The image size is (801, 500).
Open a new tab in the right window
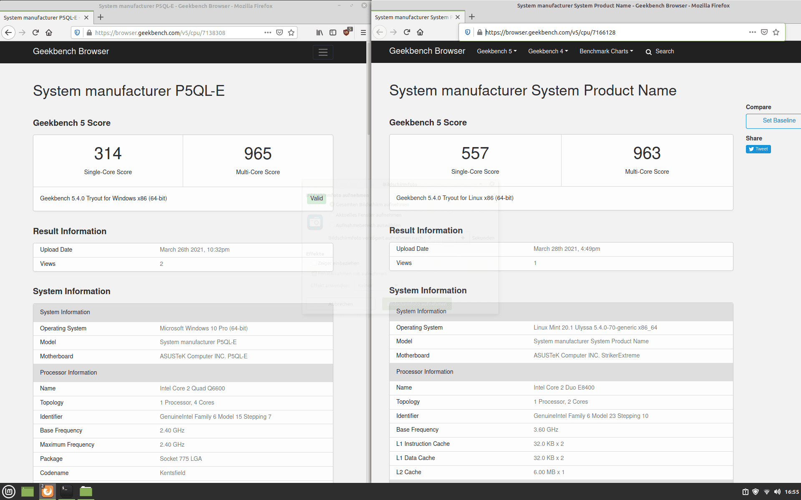click(x=472, y=17)
